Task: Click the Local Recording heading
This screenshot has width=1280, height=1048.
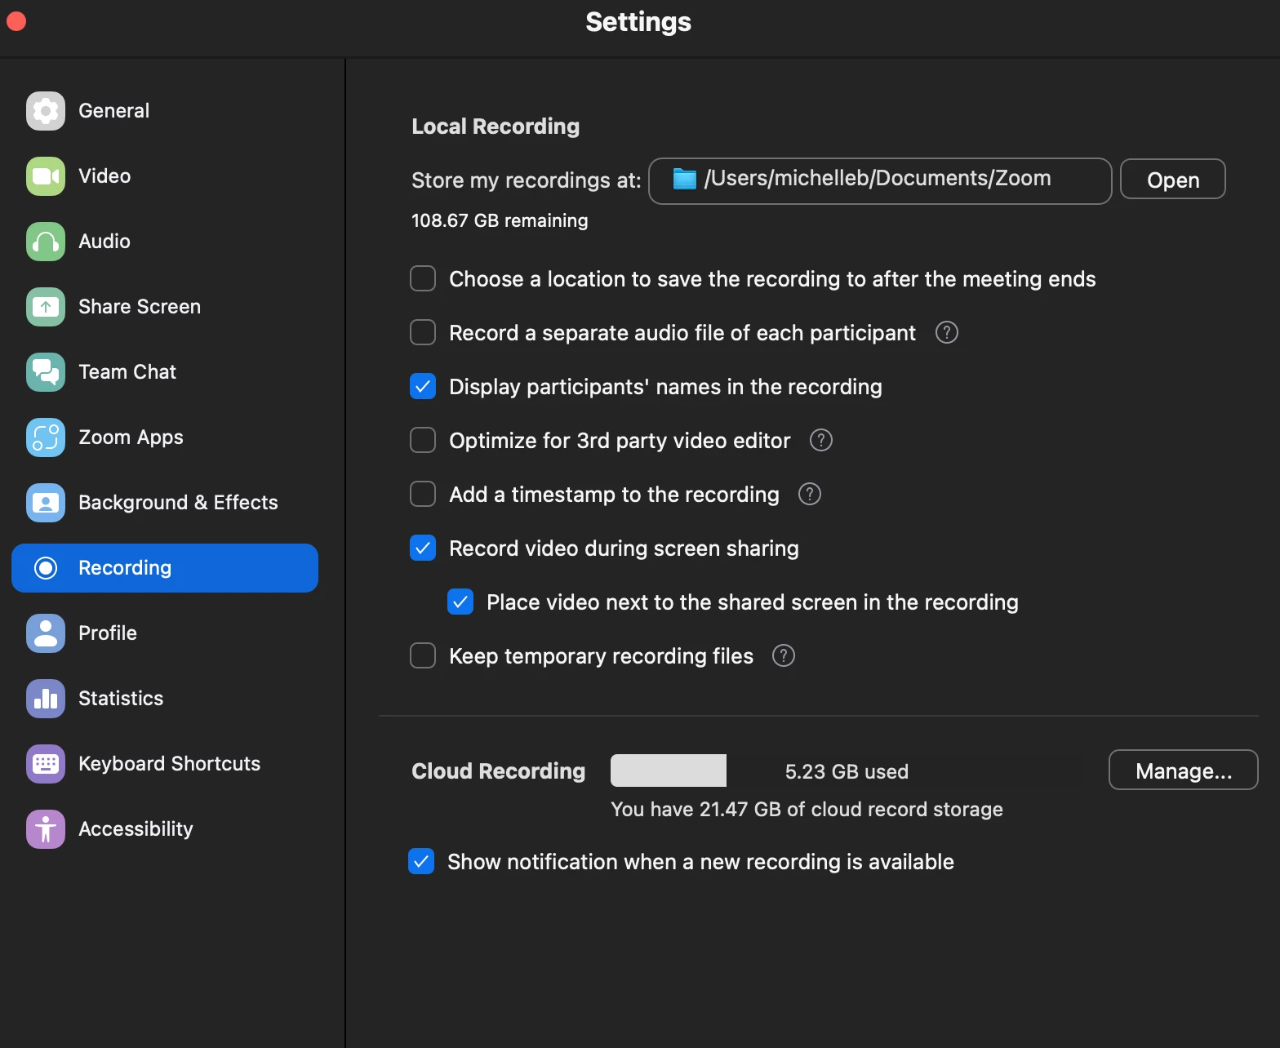Action: (x=496, y=127)
